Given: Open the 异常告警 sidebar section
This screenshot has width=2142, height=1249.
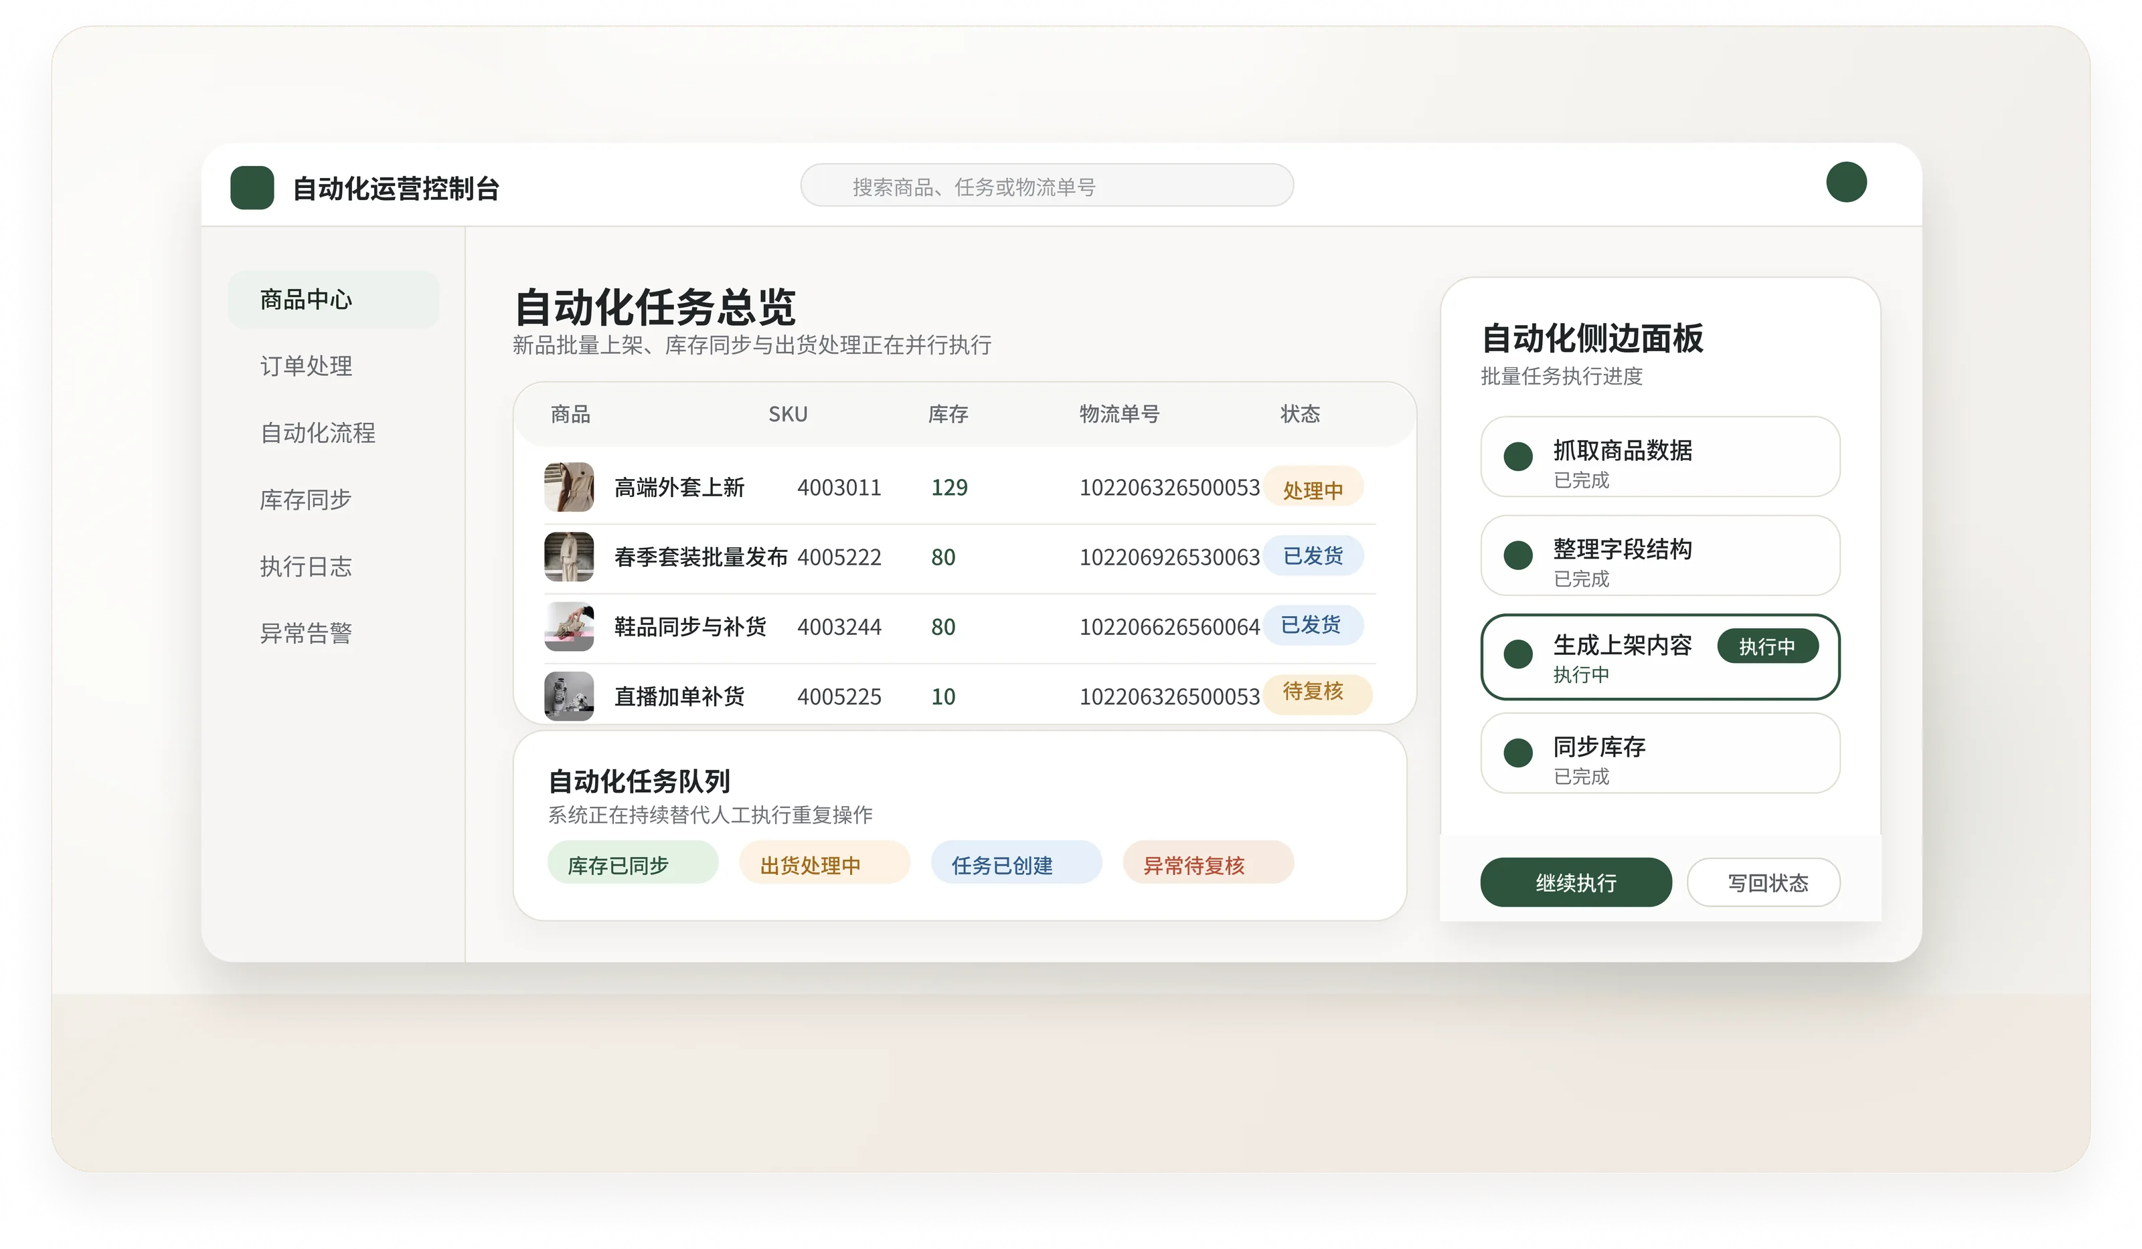Looking at the screenshot, I should (x=307, y=632).
